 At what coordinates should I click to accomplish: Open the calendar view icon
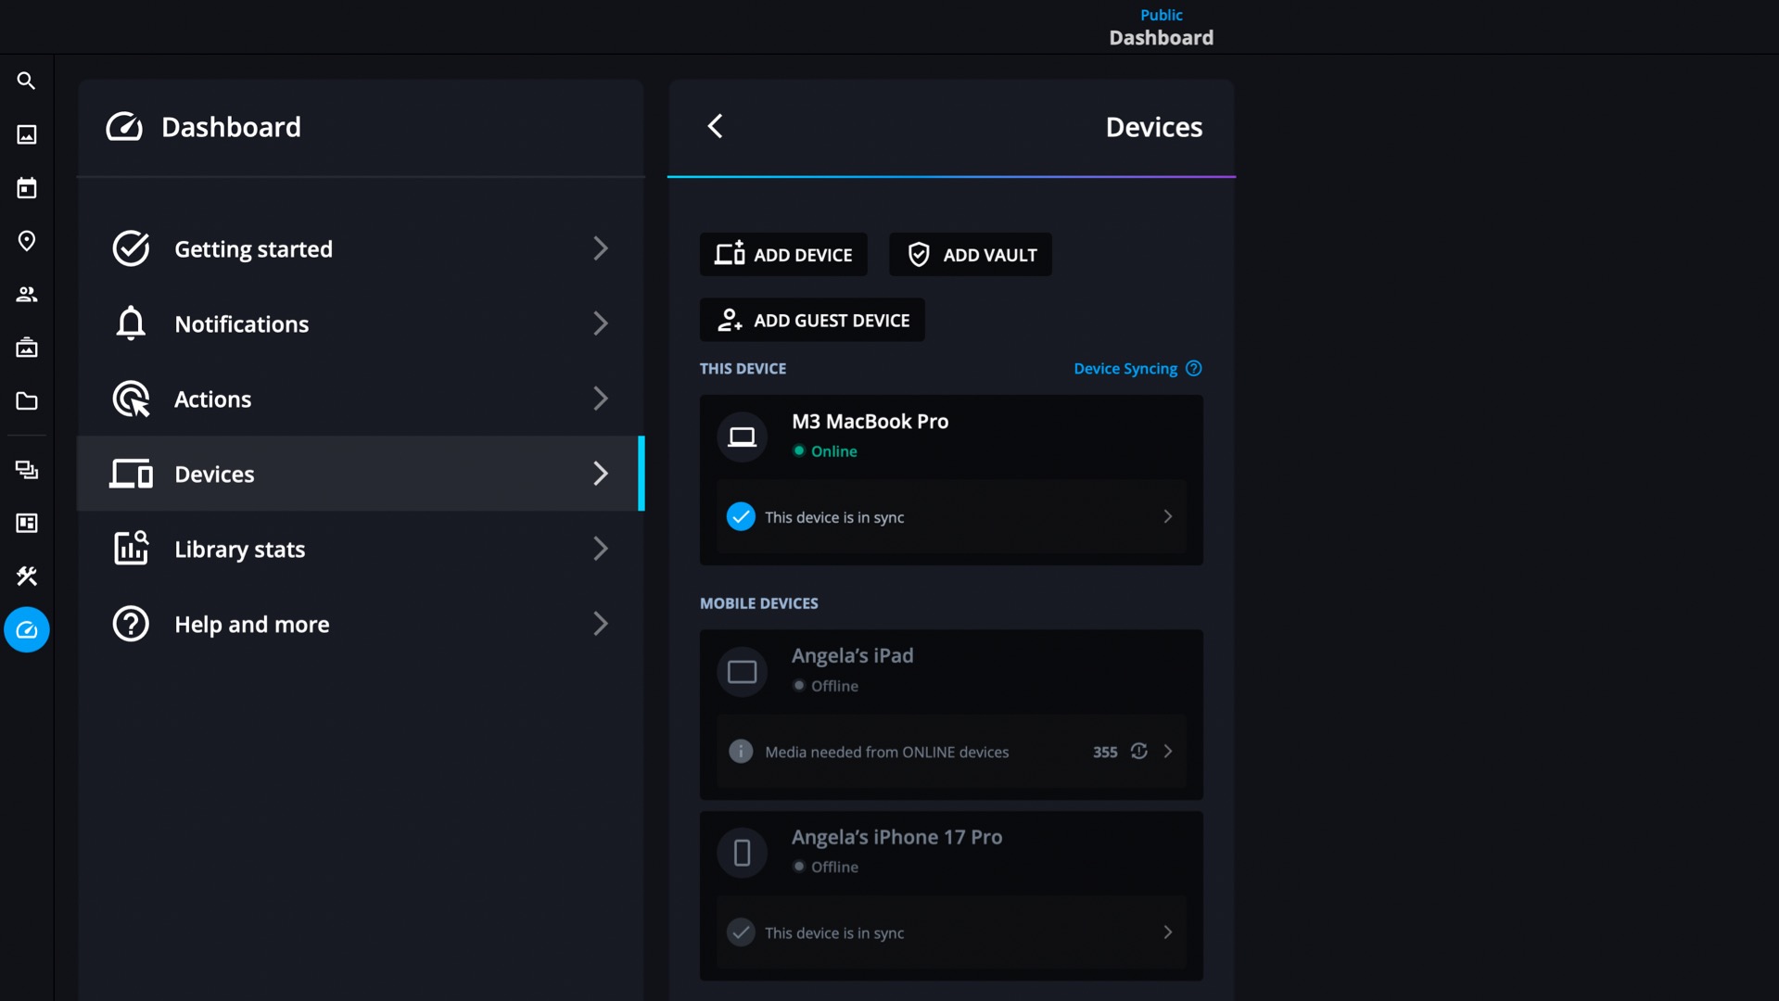point(26,188)
